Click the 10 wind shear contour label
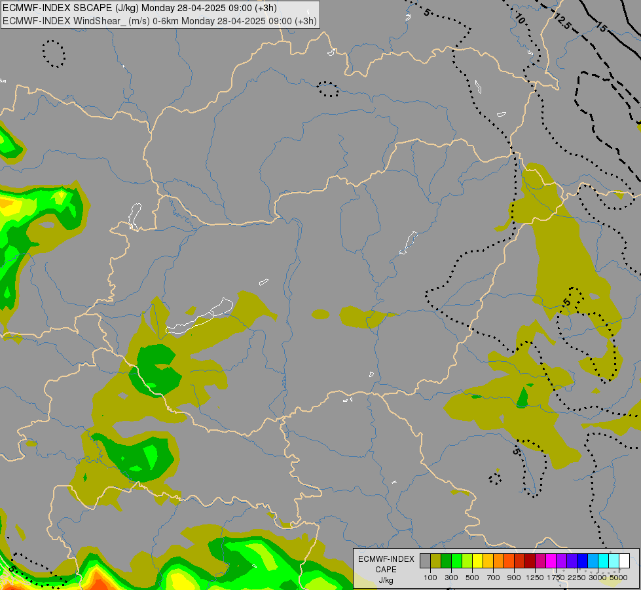The height and width of the screenshot is (590, 641). point(520,18)
